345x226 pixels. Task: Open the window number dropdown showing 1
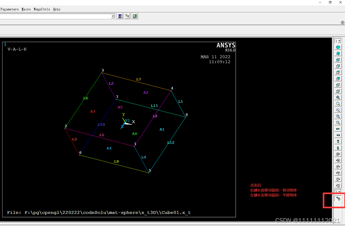[338, 41]
